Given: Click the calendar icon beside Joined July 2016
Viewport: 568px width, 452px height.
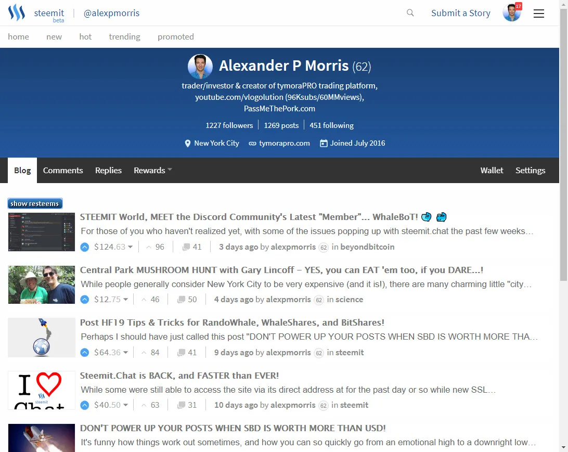Looking at the screenshot, I should pyautogui.click(x=324, y=144).
